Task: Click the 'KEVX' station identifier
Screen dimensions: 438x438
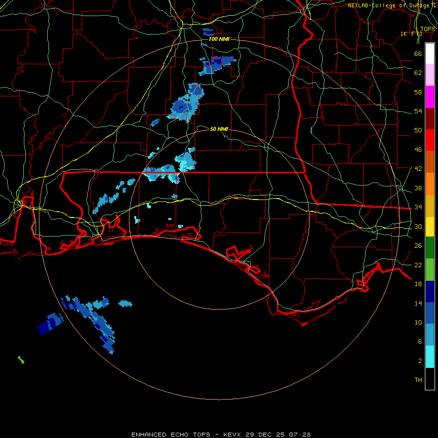Action: click(x=233, y=435)
